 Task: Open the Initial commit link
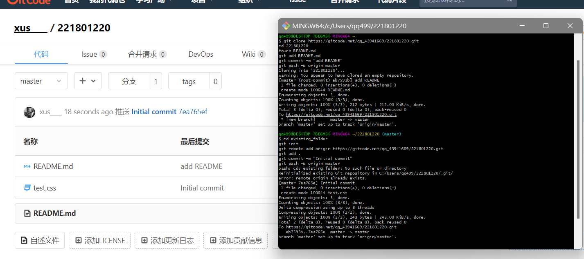tap(153, 112)
